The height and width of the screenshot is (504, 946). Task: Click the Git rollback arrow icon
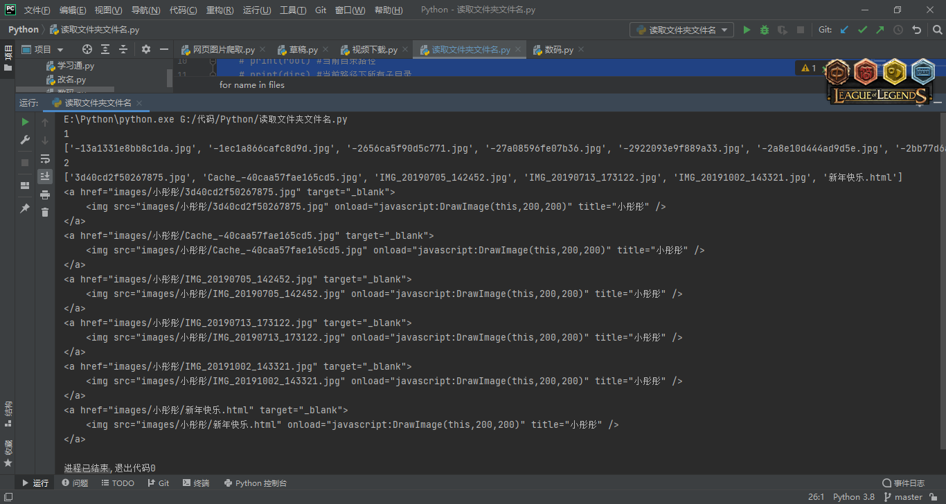[x=917, y=30]
